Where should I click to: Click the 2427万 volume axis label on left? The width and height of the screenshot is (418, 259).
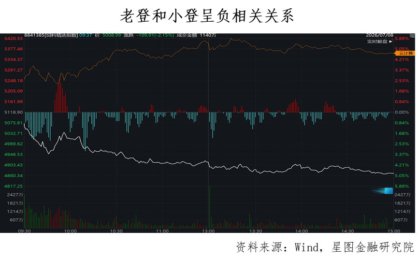[15, 195]
